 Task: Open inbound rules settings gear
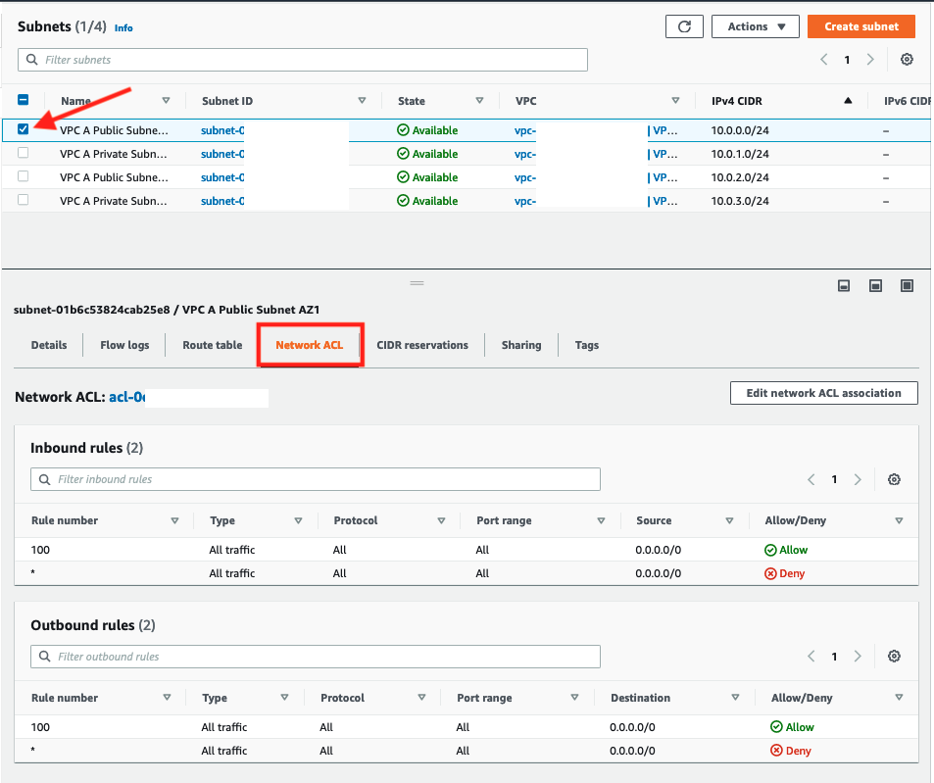[894, 480]
